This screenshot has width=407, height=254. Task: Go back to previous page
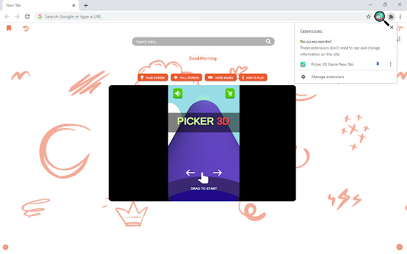click(7, 17)
